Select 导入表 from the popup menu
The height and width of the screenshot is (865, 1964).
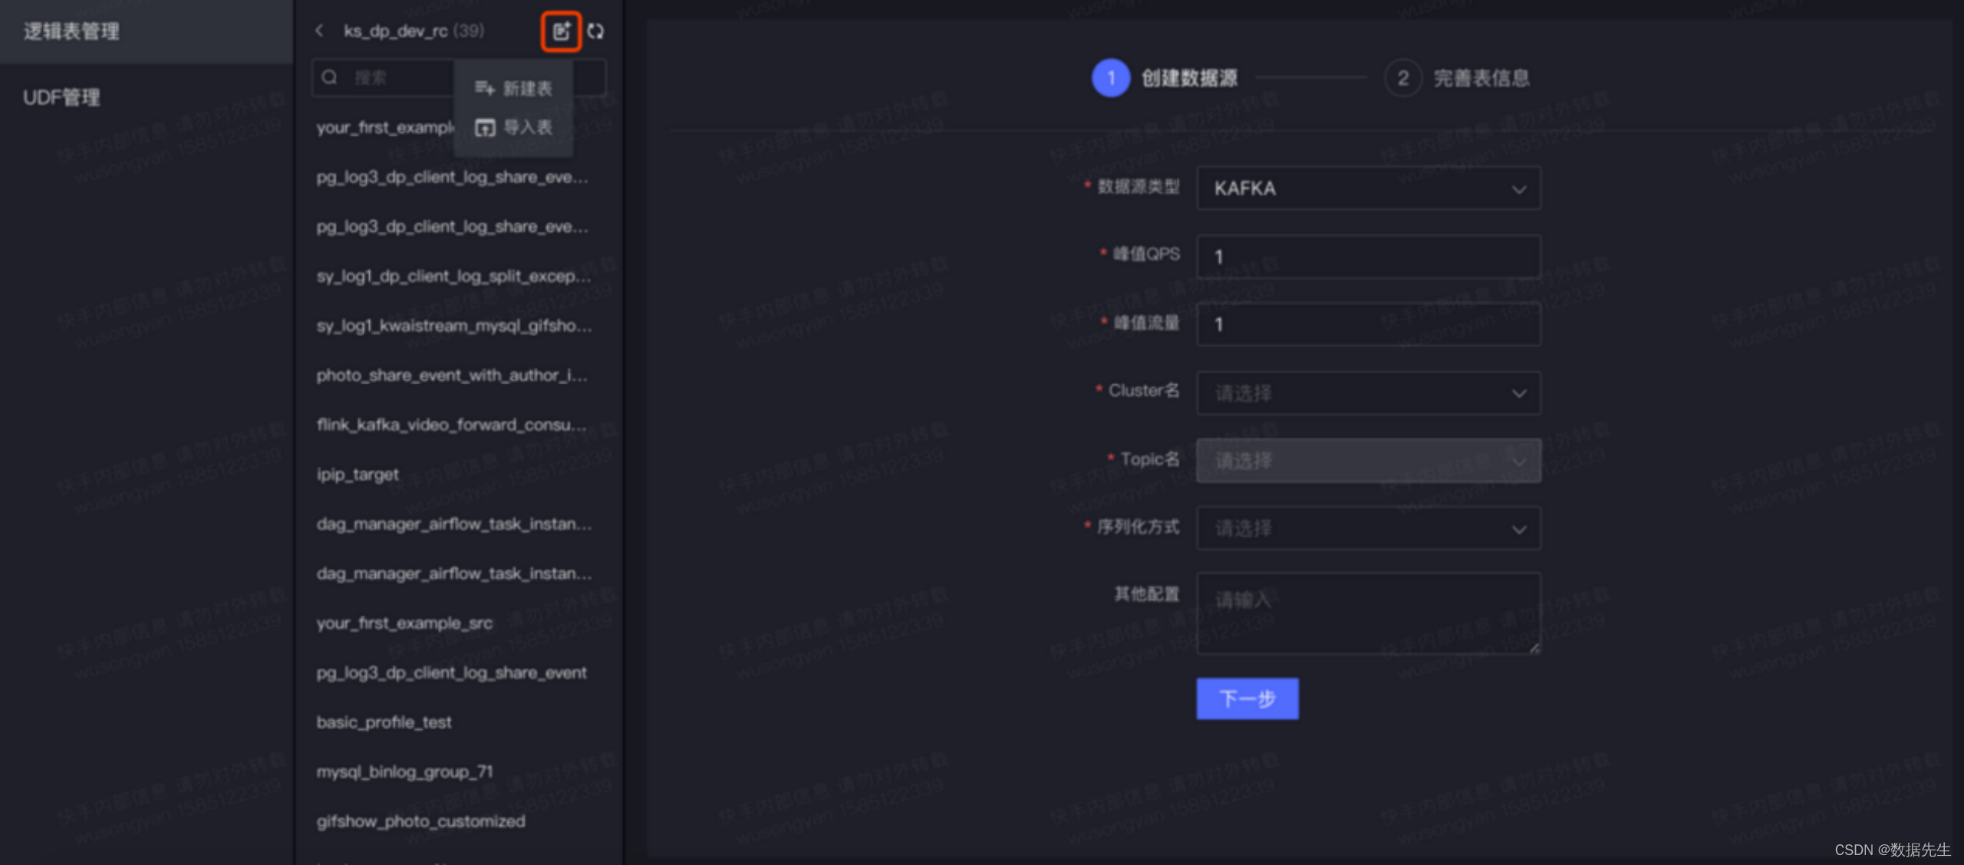click(514, 127)
